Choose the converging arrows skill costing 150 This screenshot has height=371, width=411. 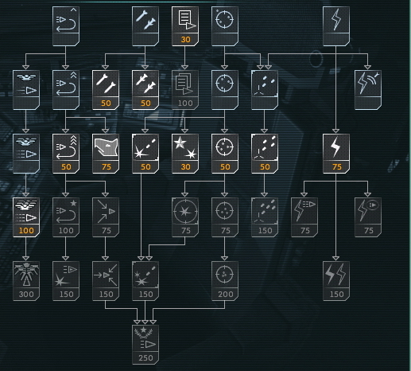106,281
